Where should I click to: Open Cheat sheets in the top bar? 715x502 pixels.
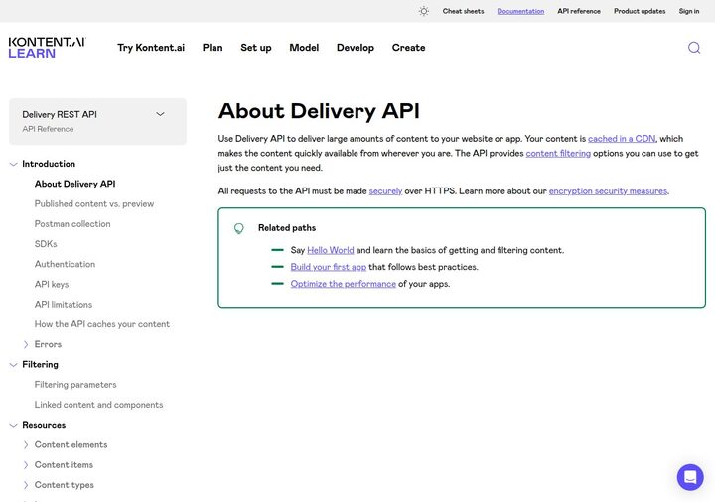pyautogui.click(x=463, y=11)
